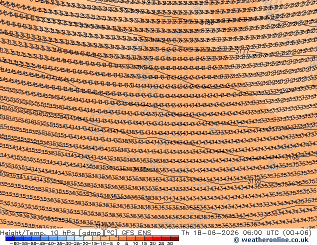Click the pale cream swatch after -20
The width and height of the screenshot is (317, 245).
coord(88,238)
